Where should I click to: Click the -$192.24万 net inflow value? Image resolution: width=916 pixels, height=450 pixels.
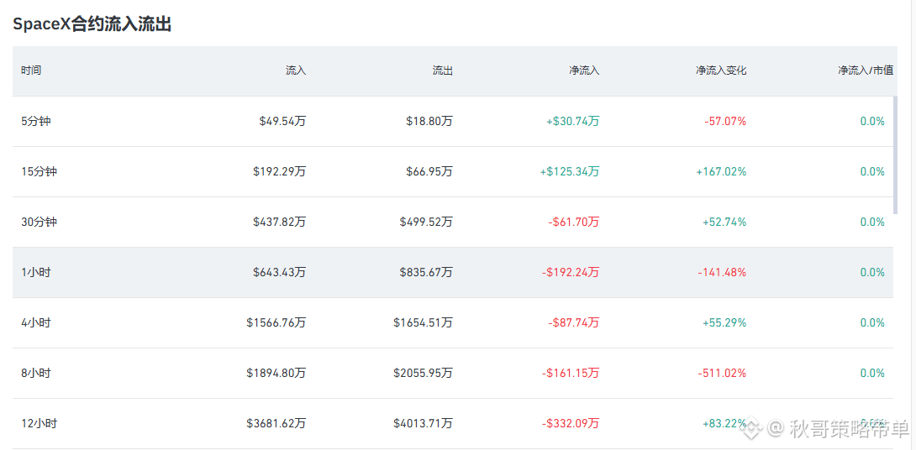[570, 273]
